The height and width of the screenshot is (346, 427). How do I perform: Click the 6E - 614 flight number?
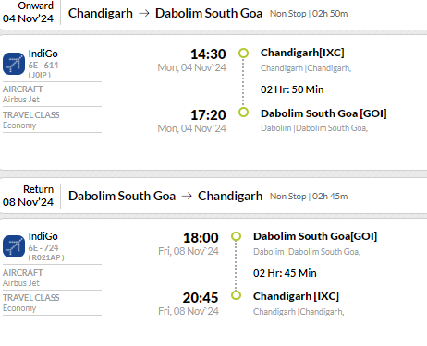tap(43, 66)
